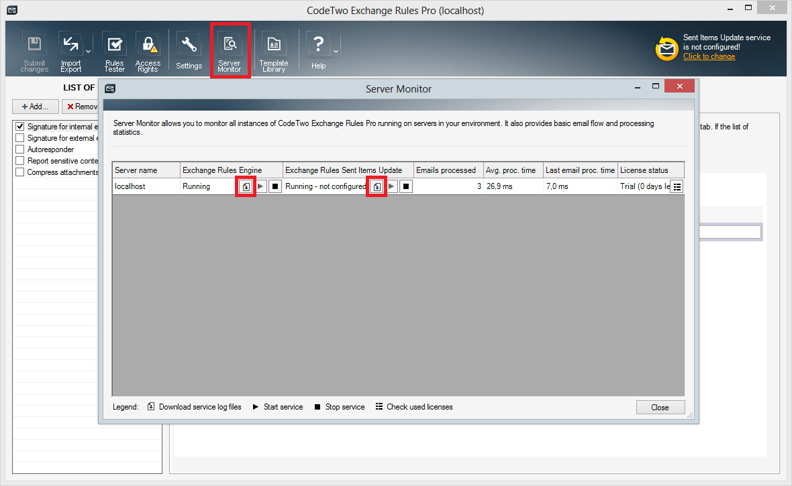Image resolution: width=792 pixels, height=486 pixels.
Task: Stop the Sent Items Update service
Action: coord(406,187)
